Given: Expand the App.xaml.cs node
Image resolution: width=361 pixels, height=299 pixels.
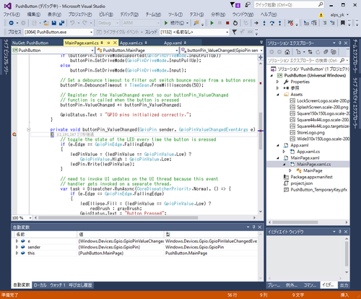Looking at the screenshot, I should click(x=284, y=152).
